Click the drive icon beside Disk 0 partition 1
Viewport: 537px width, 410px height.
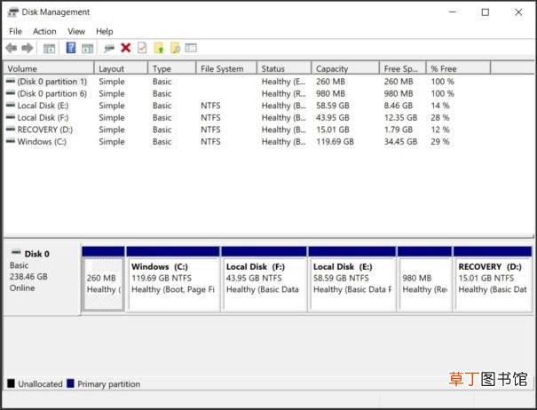click(11, 81)
